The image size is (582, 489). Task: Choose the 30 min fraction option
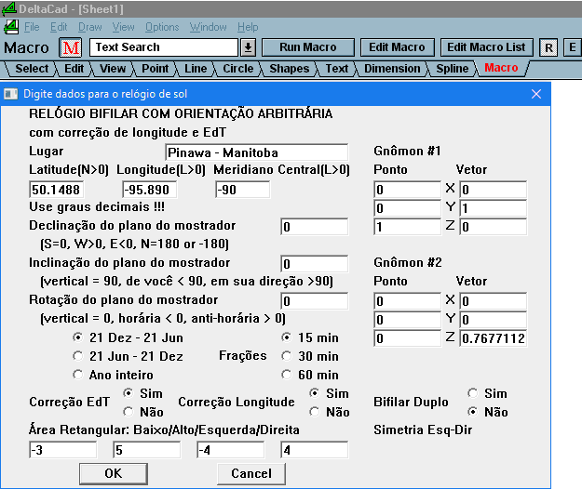(286, 356)
